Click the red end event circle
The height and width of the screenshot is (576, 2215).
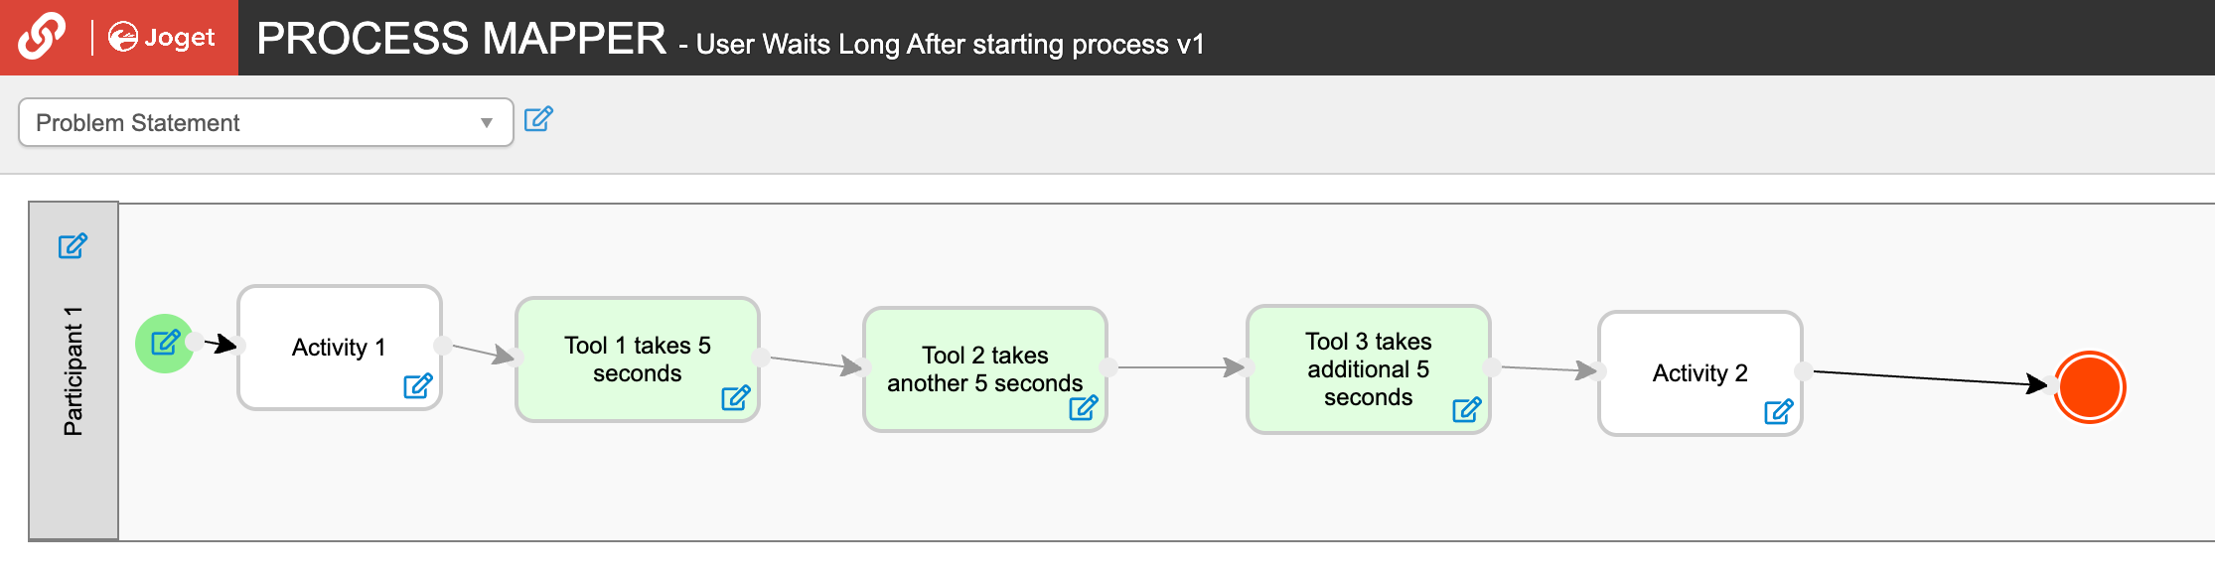(2090, 387)
